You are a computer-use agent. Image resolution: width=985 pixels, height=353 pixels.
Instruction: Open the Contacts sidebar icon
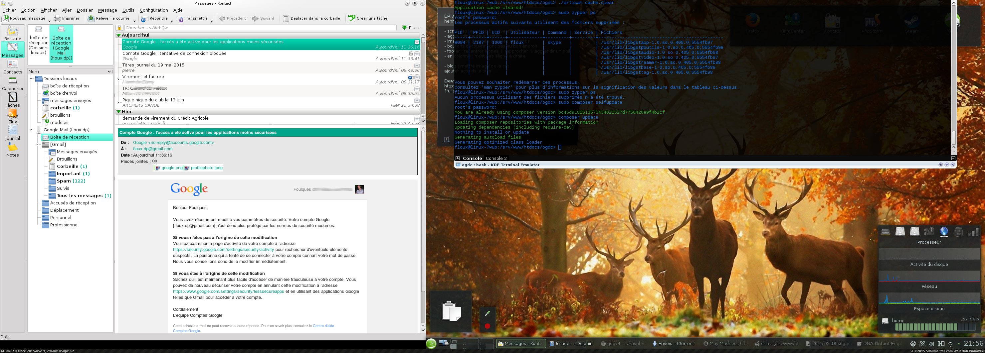point(13,64)
